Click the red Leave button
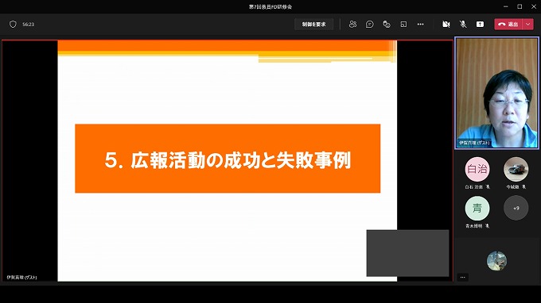The width and height of the screenshot is (541, 303). pos(508,24)
